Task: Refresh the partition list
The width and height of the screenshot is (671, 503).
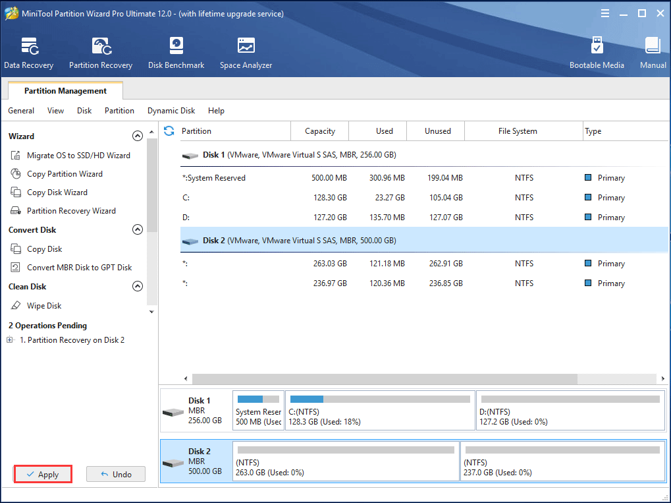Action: (x=169, y=131)
